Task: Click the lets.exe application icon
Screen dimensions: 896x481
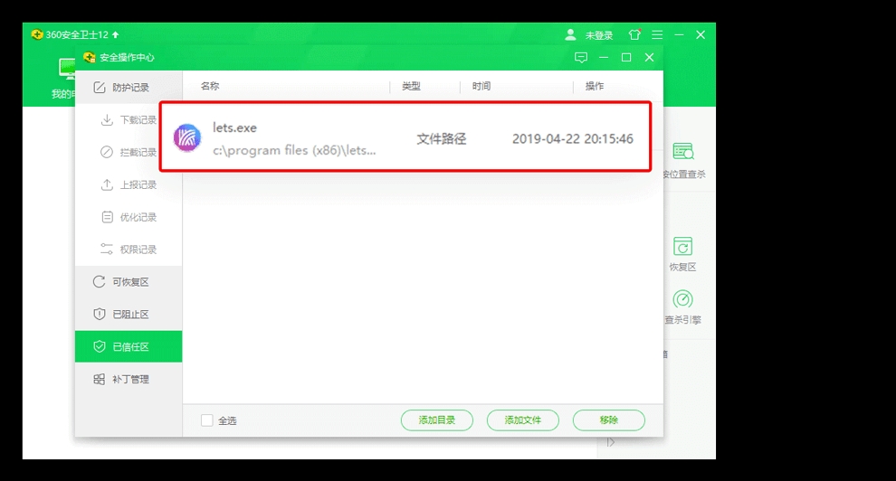Action: click(187, 137)
